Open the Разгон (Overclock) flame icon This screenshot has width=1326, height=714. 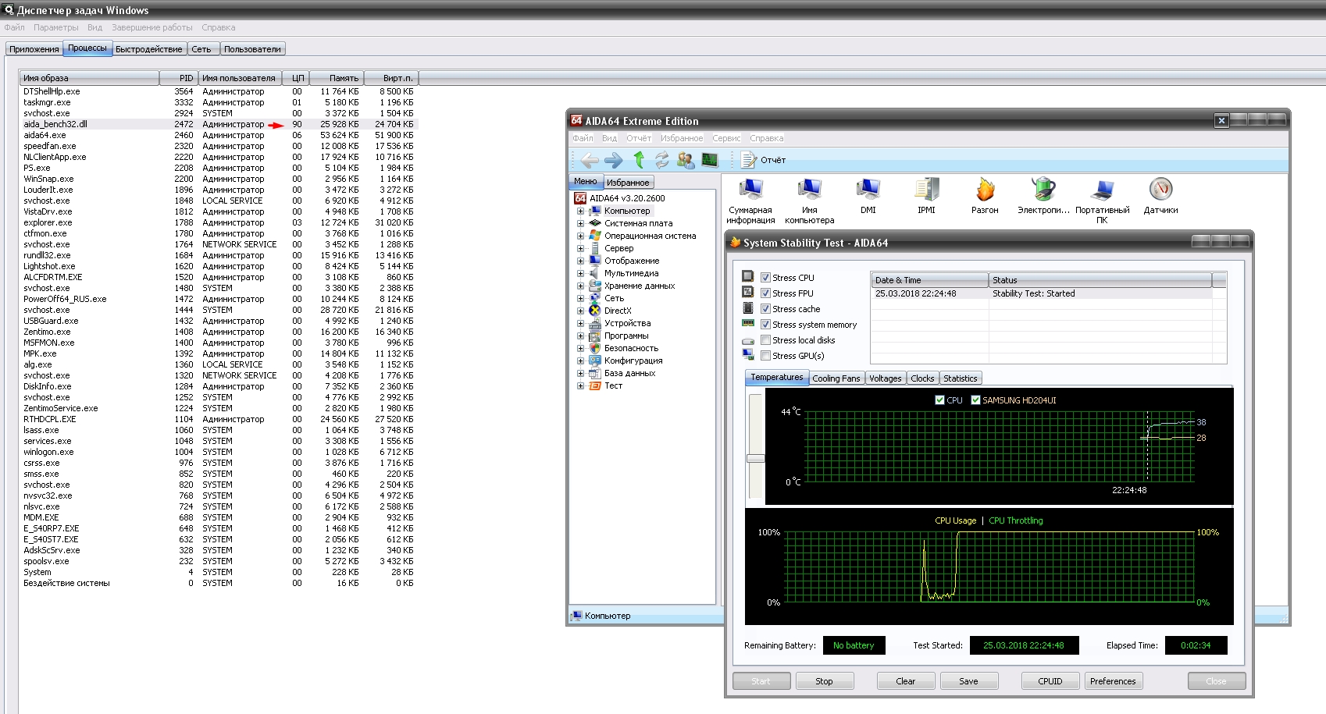[x=985, y=190]
